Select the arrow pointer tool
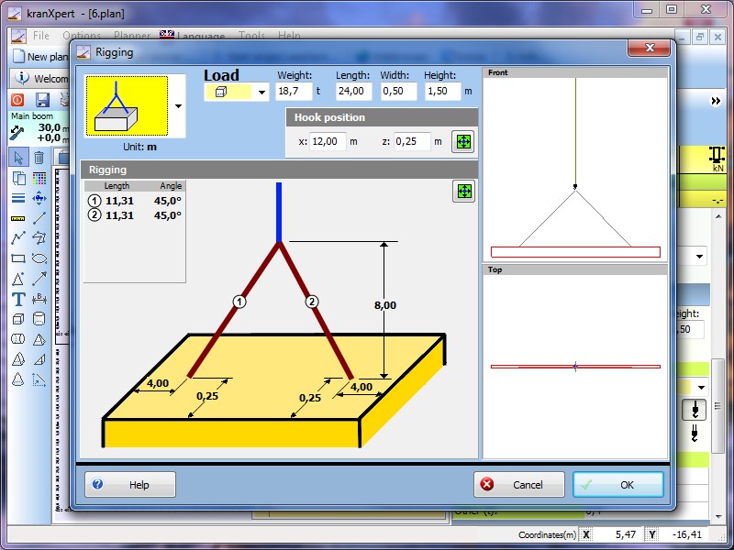Screen dimensions: 734x550 pos(18,158)
